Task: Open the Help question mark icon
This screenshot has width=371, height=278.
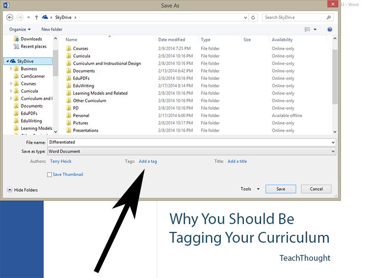Action: tap(330, 29)
